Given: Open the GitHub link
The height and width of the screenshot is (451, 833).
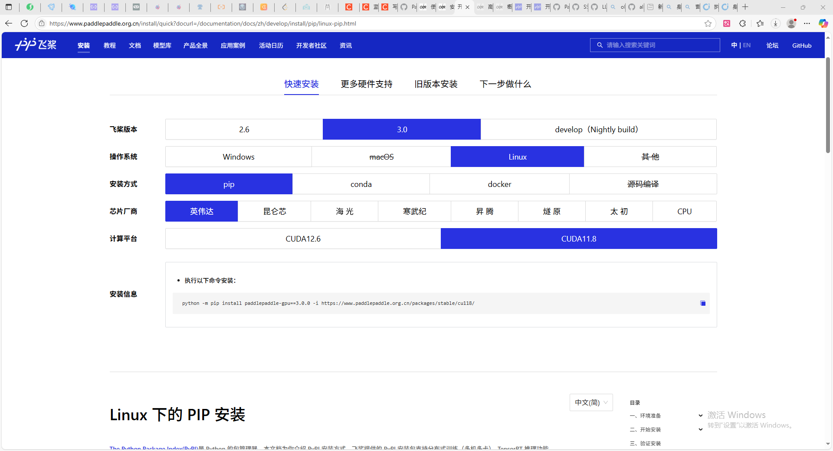Looking at the screenshot, I should (802, 46).
